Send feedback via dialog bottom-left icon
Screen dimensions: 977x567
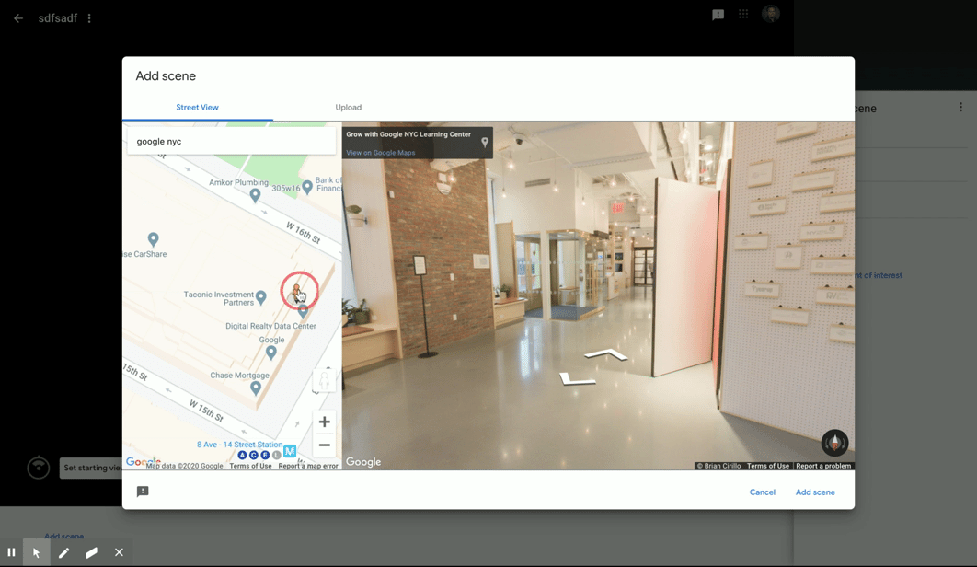(x=143, y=492)
